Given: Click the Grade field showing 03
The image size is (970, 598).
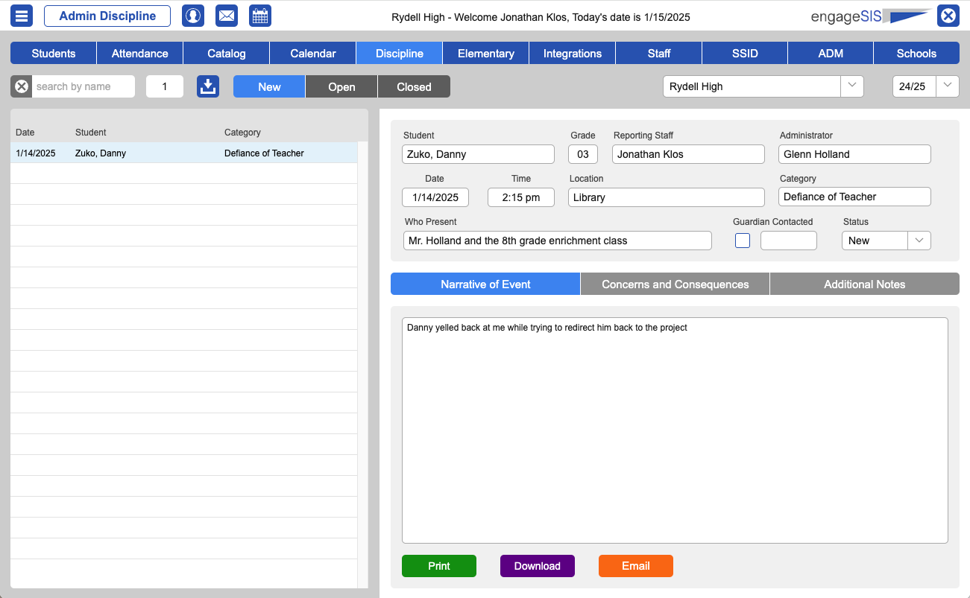Looking at the screenshot, I should pyautogui.click(x=583, y=154).
